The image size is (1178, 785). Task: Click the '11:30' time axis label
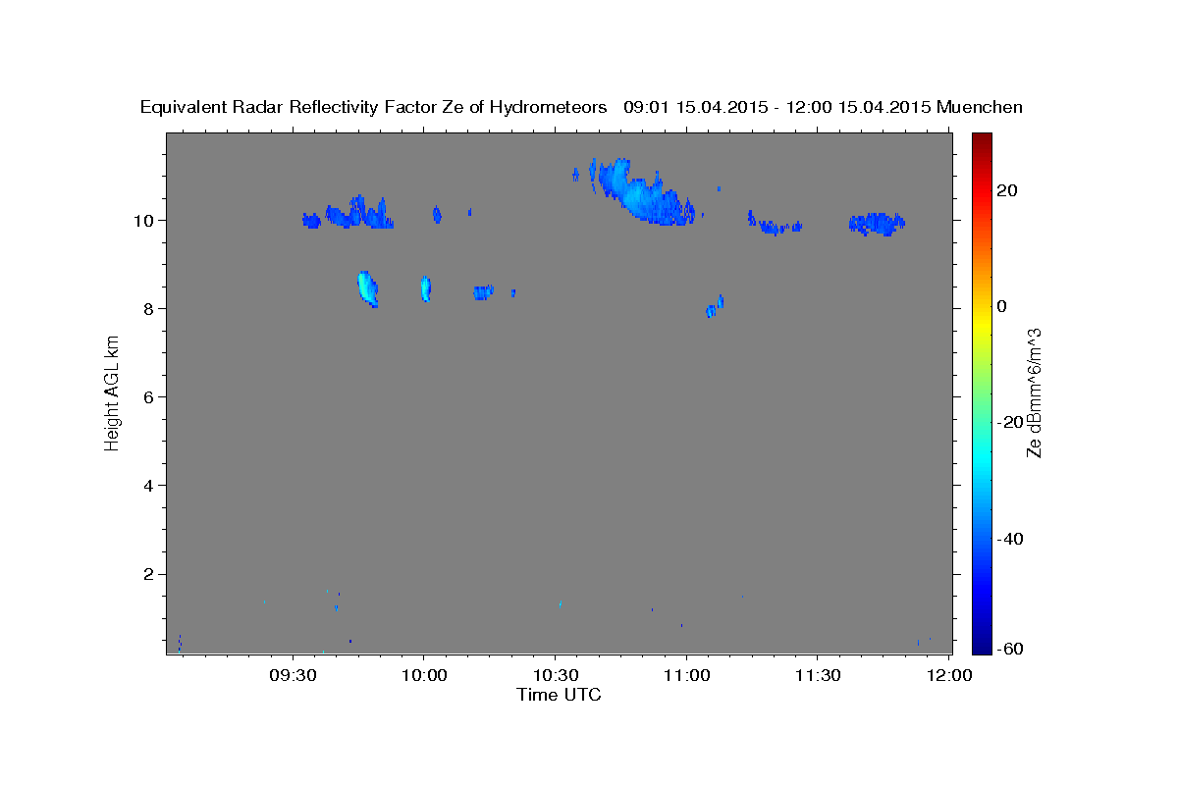pyautogui.click(x=817, y=676)
